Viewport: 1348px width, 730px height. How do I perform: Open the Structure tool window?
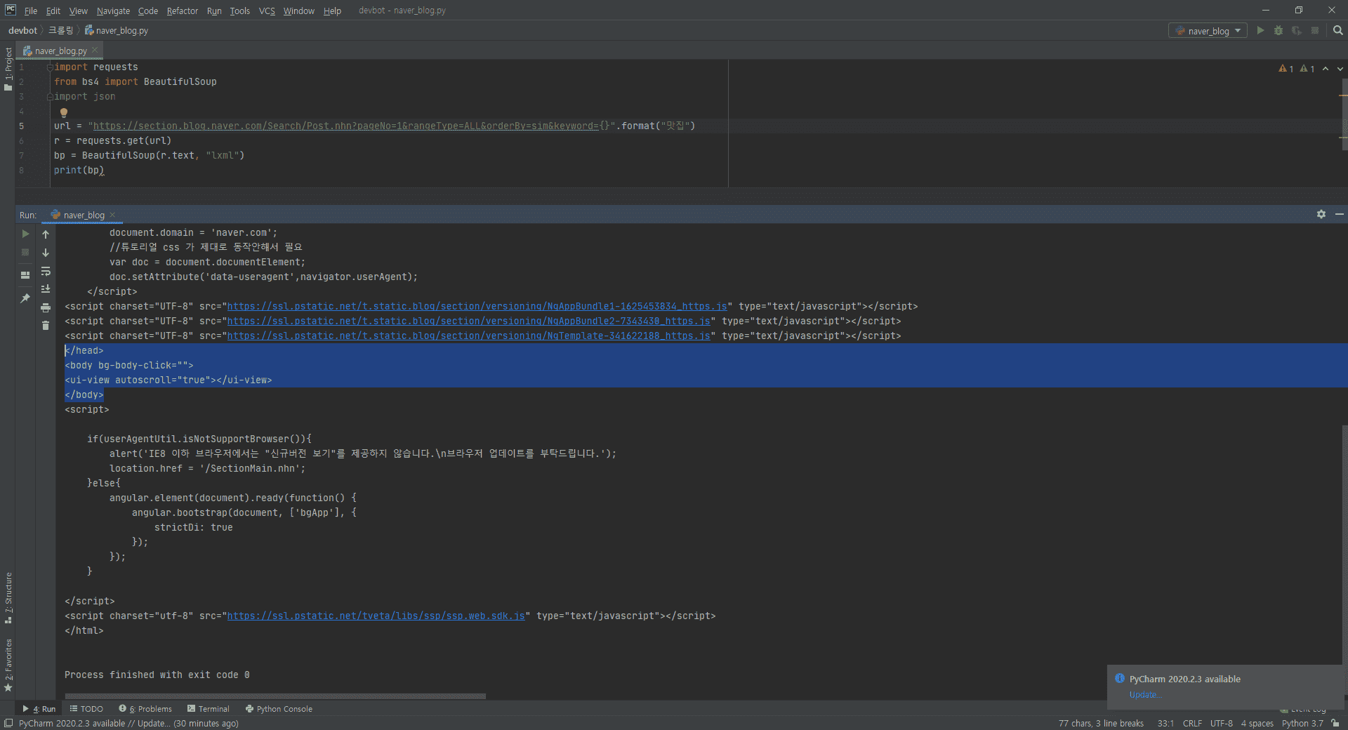coord(8,598)
